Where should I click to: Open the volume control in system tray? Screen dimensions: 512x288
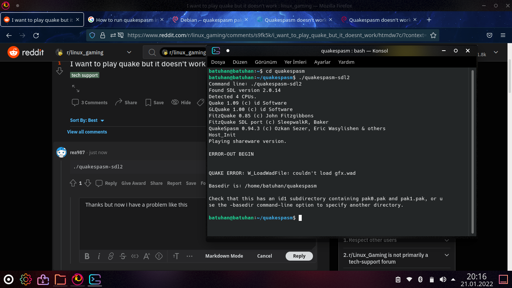coord(443,279)
